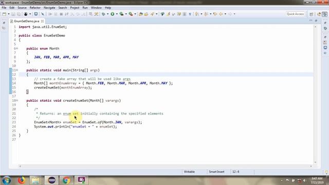Collapse the main method at line 11
Image resolution: width=329 pixels, height=185 pixels.
click(x=17, y=70)
